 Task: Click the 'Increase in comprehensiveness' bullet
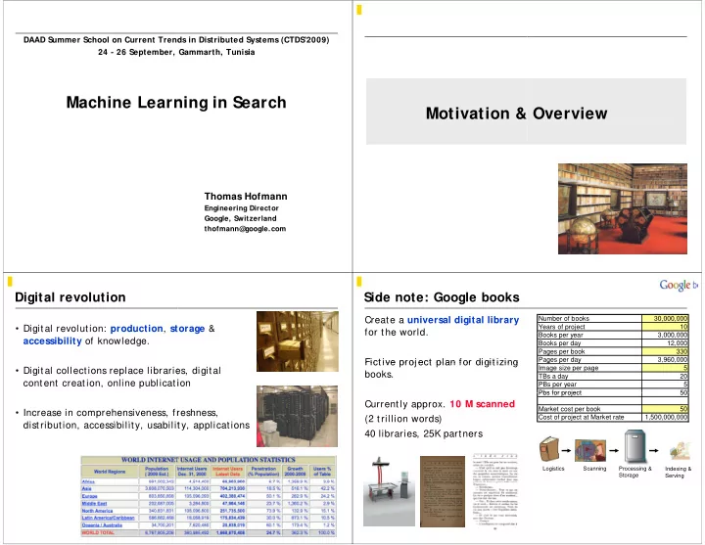136,419
